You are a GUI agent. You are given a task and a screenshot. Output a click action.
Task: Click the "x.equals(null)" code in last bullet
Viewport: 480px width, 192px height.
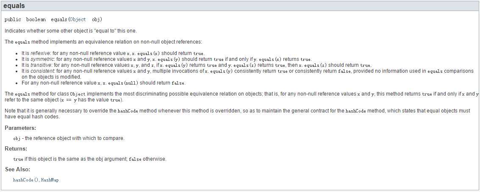pos(120,83)
